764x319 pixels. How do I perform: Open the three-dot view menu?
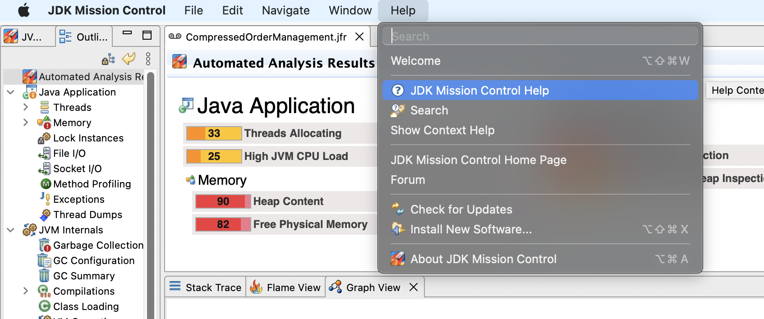[x=148, y=59]
